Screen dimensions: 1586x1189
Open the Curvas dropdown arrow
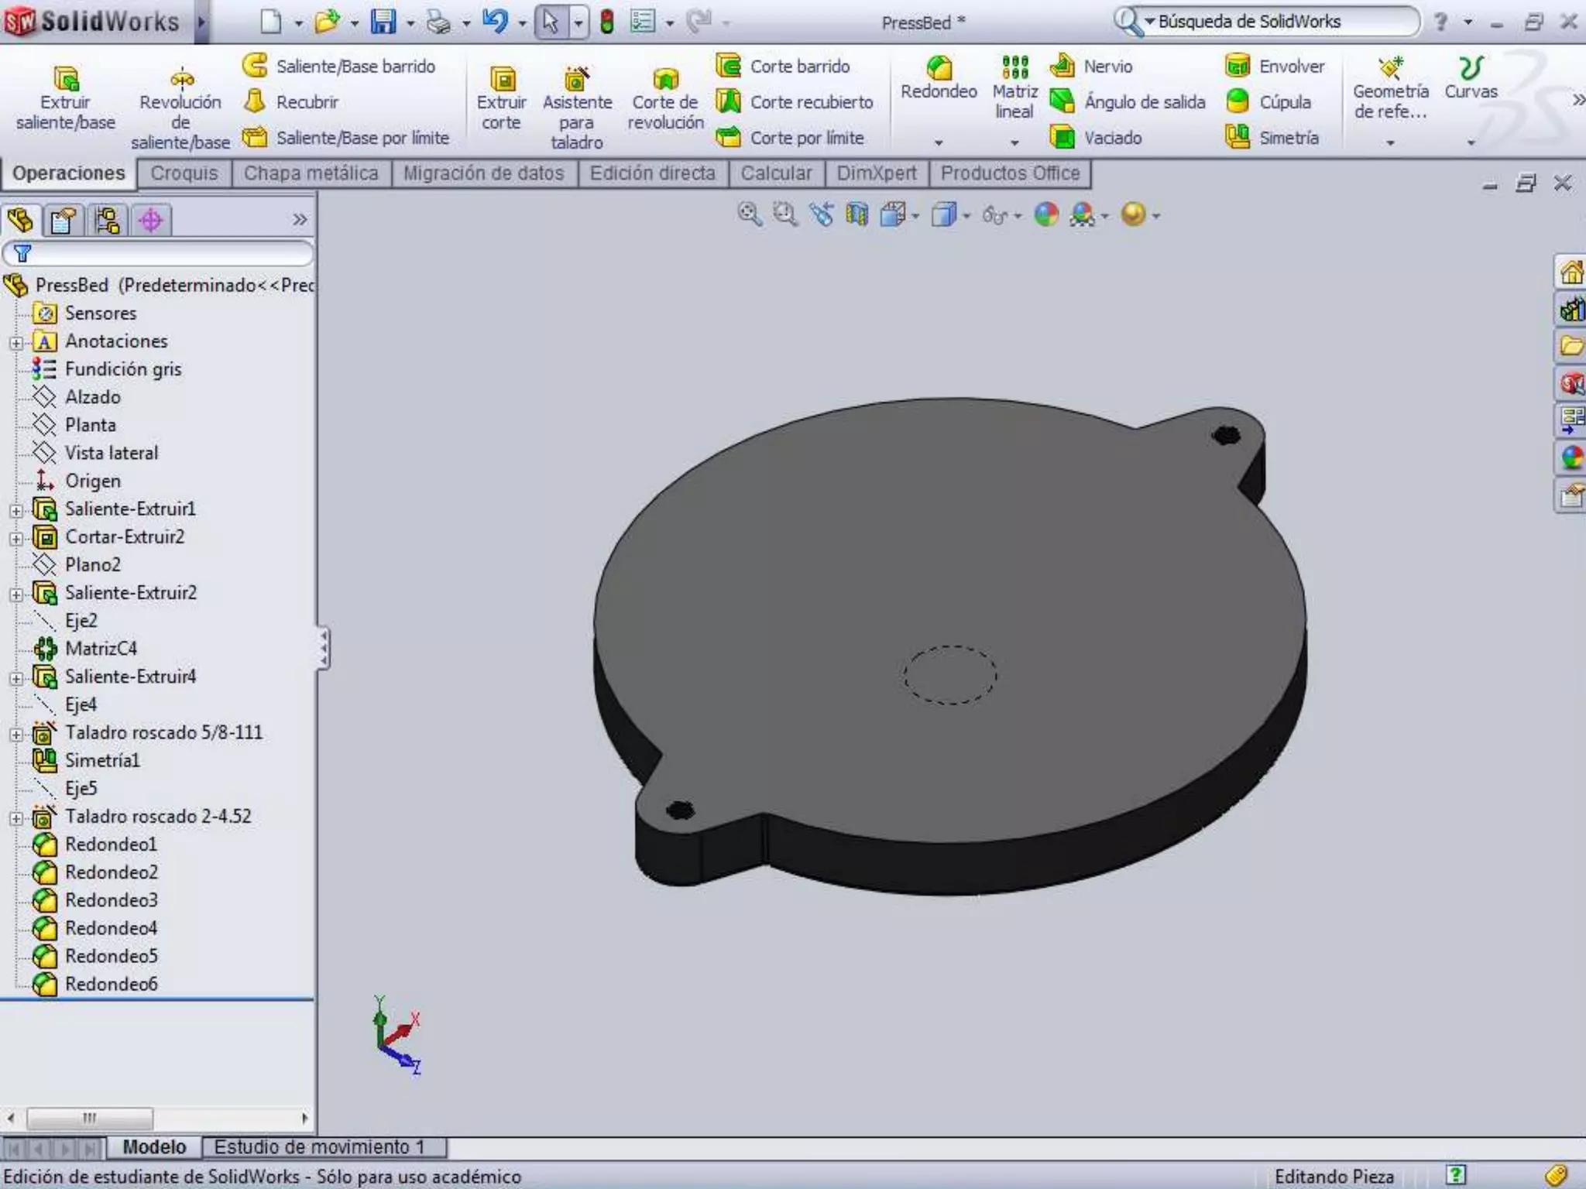pos(1471,142)
